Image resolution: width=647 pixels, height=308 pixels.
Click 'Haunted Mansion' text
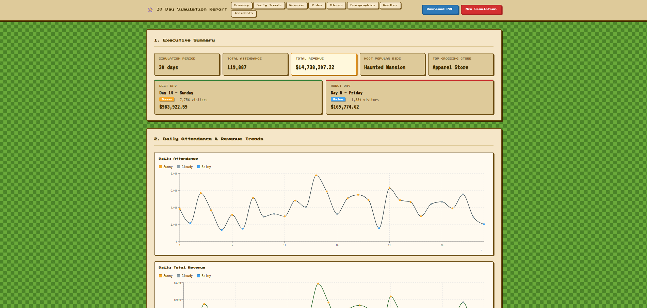pyautogui.click(x=385, y=67)
